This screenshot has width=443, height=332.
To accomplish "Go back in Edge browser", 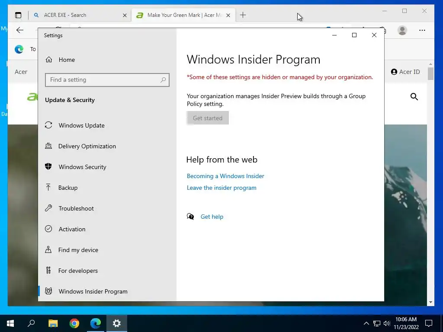I will [x=20, y=30].
